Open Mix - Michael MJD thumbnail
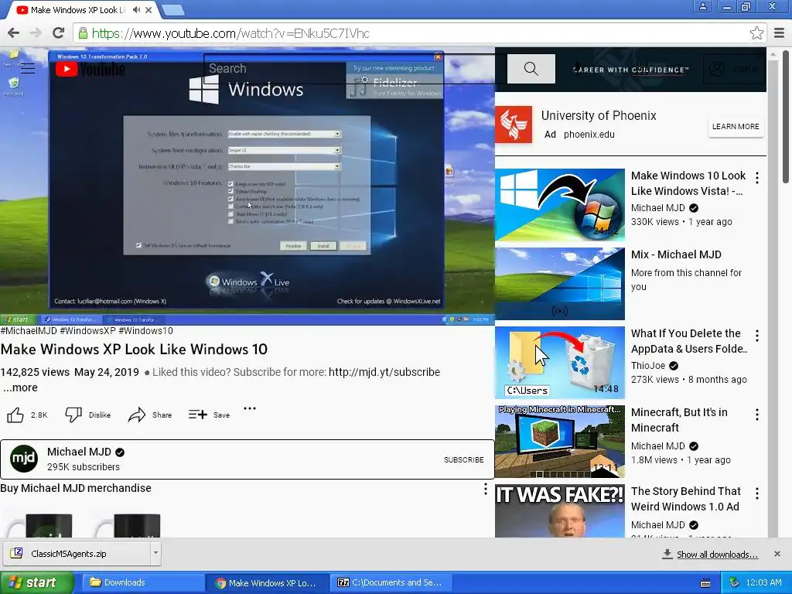This screenshot has width=792, height=594. point(560,283)
